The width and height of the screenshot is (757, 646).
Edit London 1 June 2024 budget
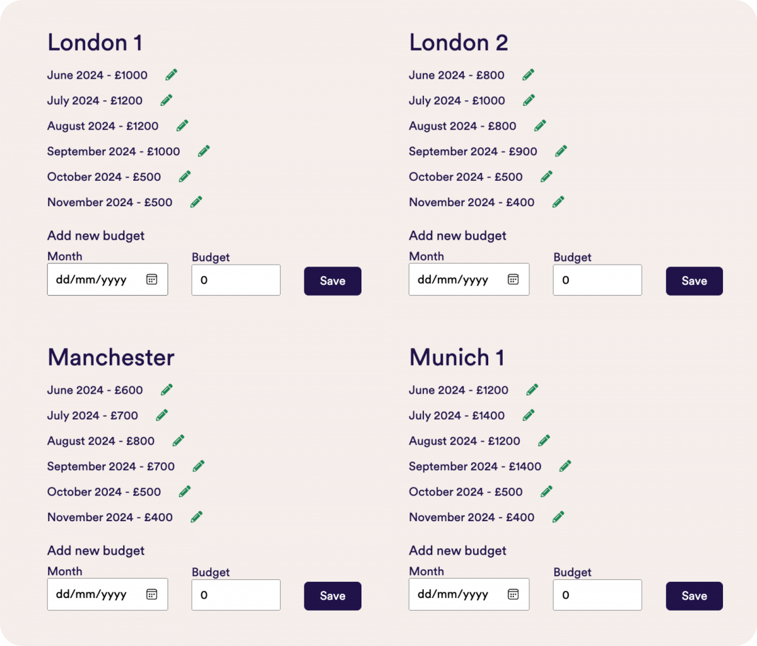pos(172,75)
